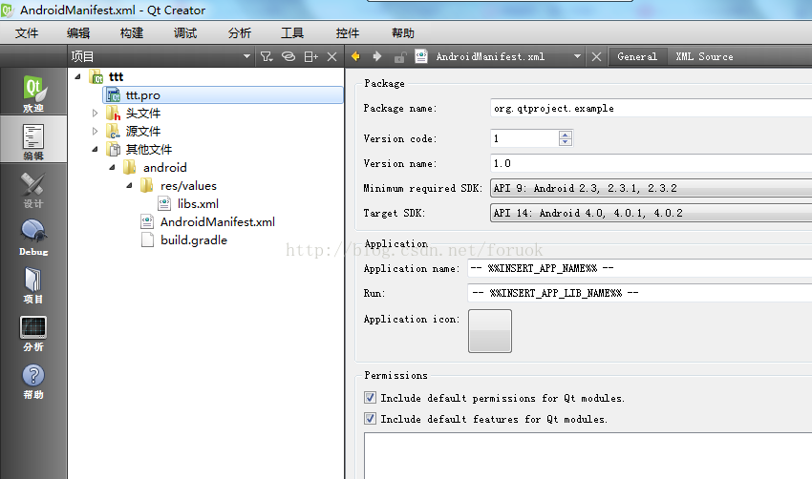Choose an application icon button

tap(490, 331)
